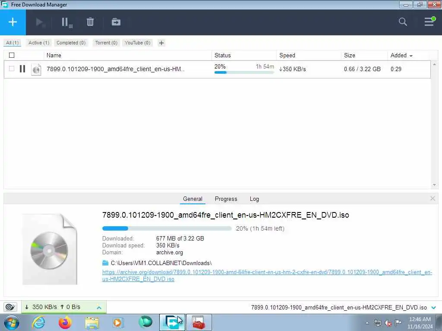Image resolution: width=442 pixels, height=331 pixels.
Task: Click the Added column sort arrow
Action: click(x=411, y=56)
